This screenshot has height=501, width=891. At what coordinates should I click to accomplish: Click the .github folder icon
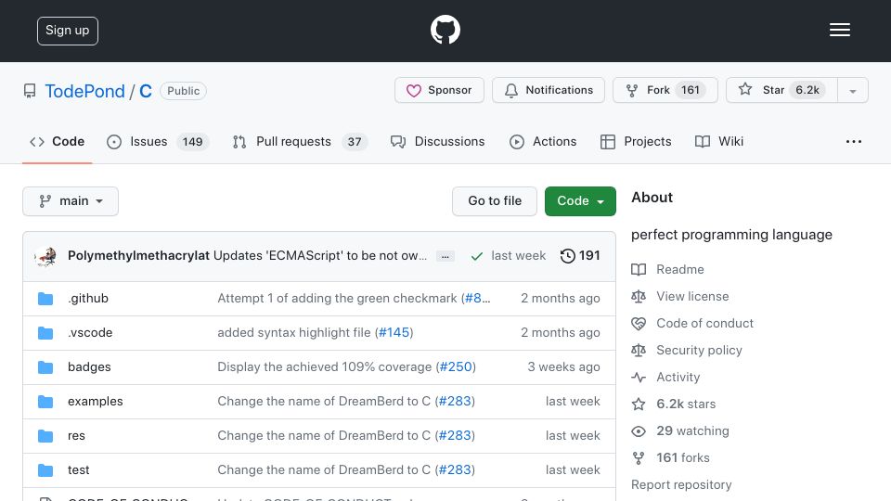(45, 299)
